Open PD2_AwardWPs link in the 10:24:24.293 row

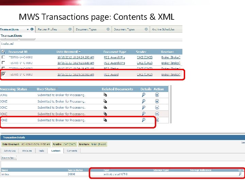point(114,57)
